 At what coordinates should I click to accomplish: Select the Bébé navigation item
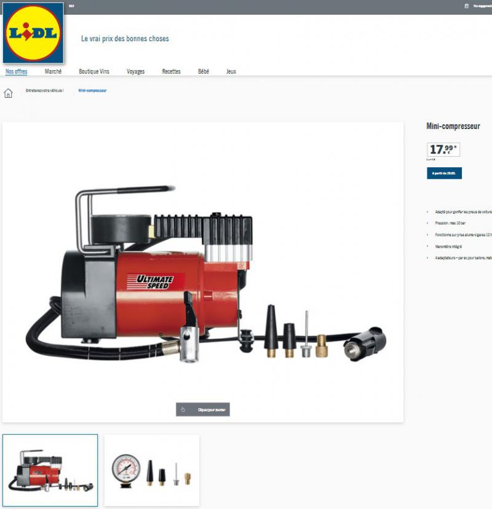(204, 71)
